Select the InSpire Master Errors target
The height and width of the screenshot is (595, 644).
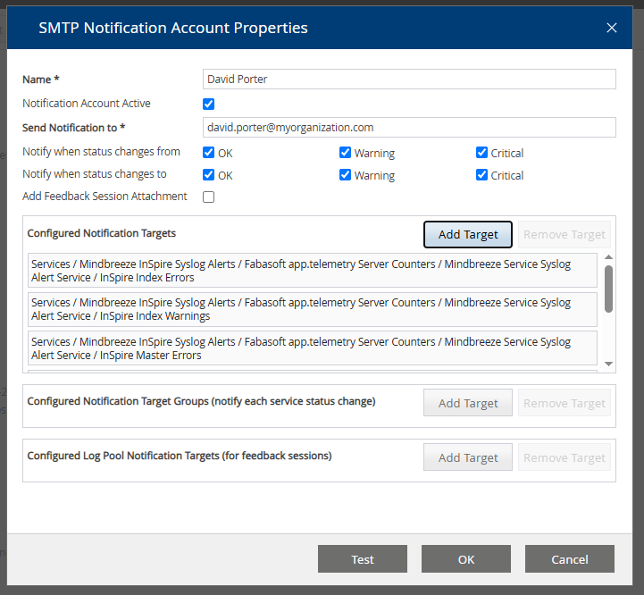(313, 348)
